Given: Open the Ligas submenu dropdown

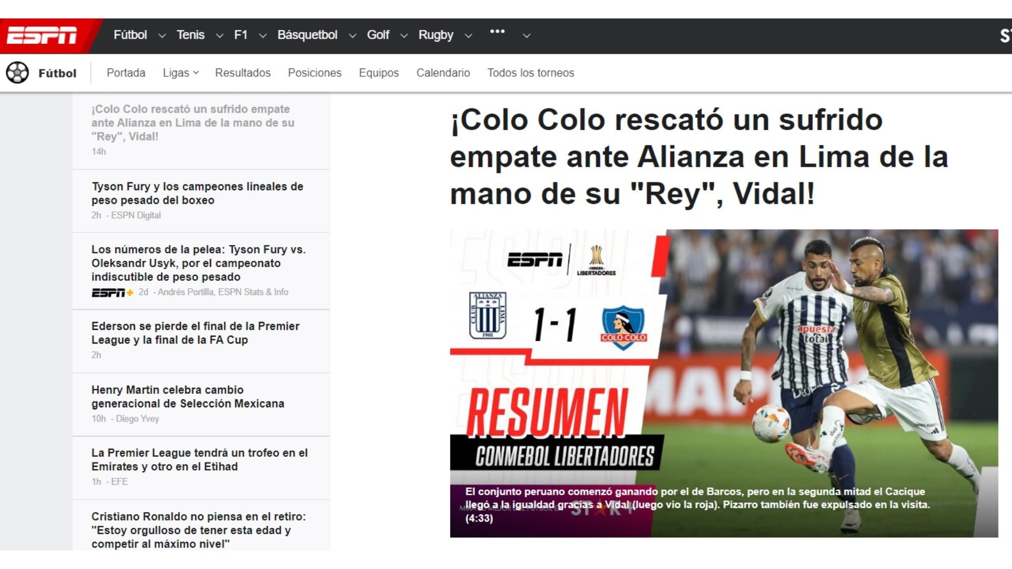Looking at the screenshot, I should tap(180, 73).
